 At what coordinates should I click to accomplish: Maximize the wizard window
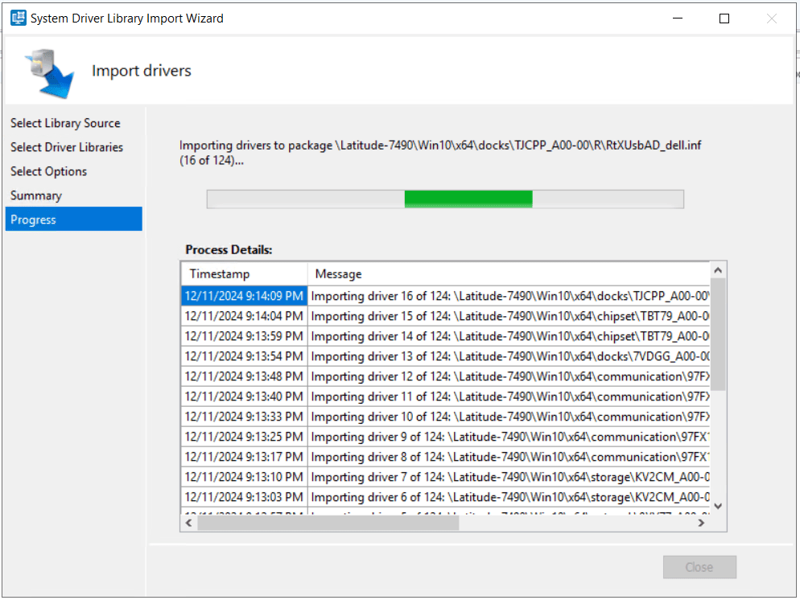click(724, 18)
